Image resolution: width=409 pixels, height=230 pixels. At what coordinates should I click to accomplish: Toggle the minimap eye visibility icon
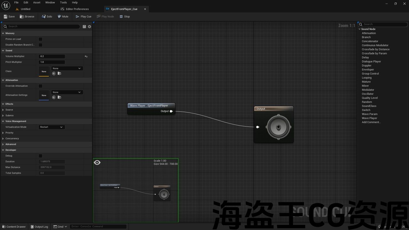[x=97, y=163]
